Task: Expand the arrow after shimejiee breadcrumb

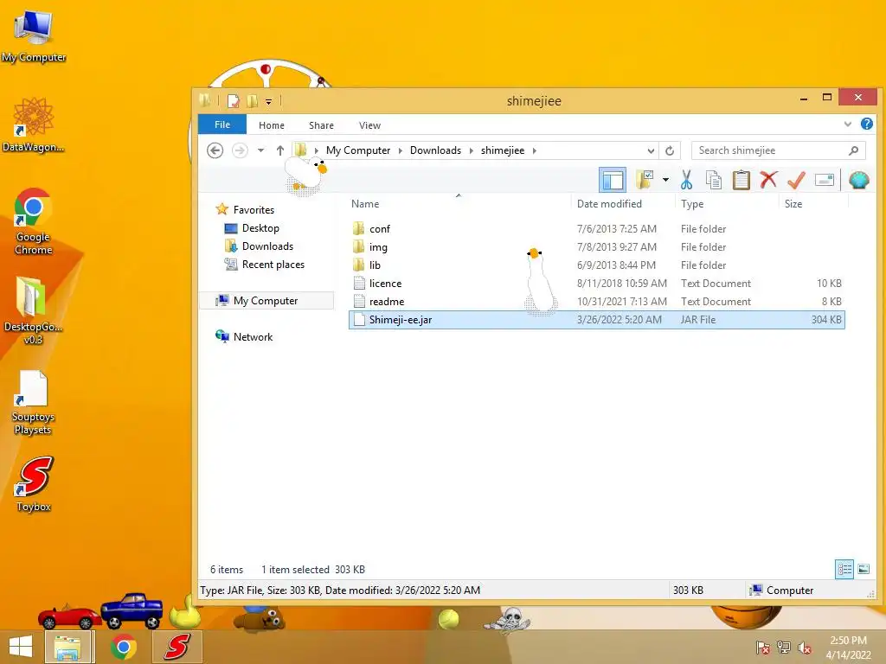Action: (x=534, y=150)
